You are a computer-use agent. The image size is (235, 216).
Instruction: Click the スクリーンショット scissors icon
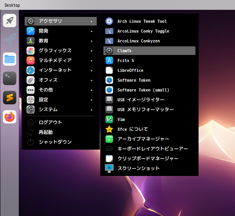click(x=109, y=168)
